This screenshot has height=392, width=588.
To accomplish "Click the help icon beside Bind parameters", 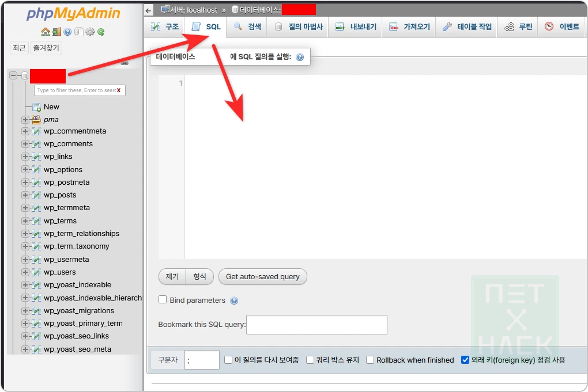I will pos(234,300).
